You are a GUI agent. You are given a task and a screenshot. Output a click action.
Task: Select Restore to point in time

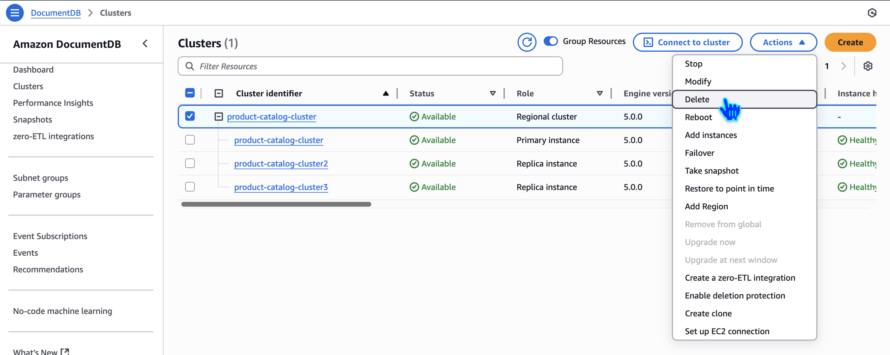coord(744,188)
